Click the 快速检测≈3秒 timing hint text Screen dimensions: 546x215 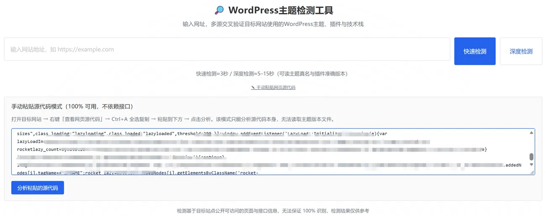click(x=272, y=74)
